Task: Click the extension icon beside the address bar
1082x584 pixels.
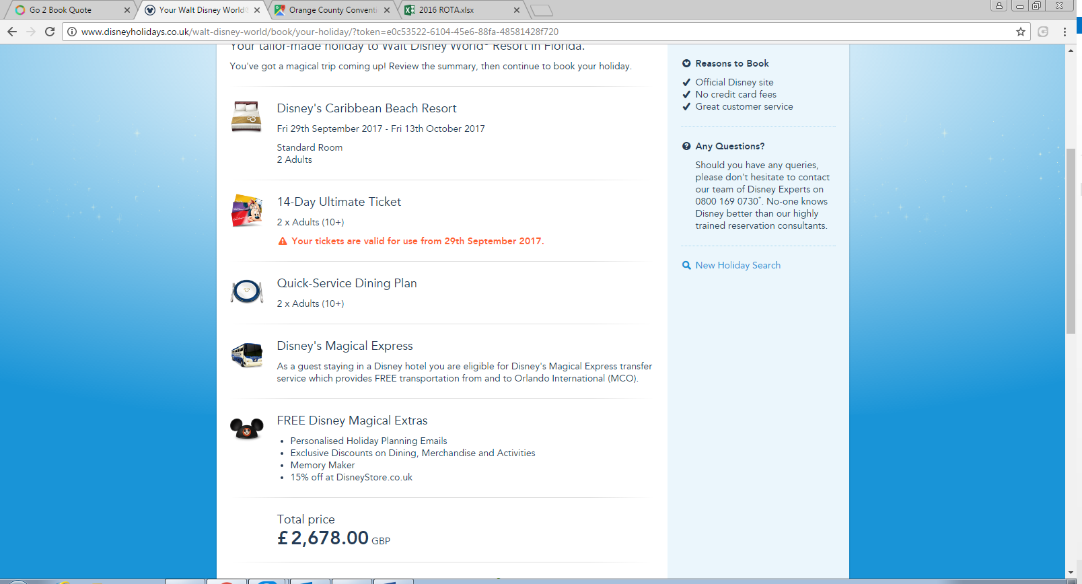Action: 1043,32
